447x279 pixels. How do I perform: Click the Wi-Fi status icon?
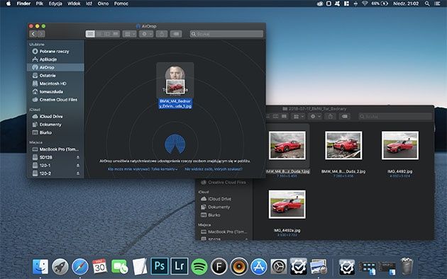click(365, 4)
